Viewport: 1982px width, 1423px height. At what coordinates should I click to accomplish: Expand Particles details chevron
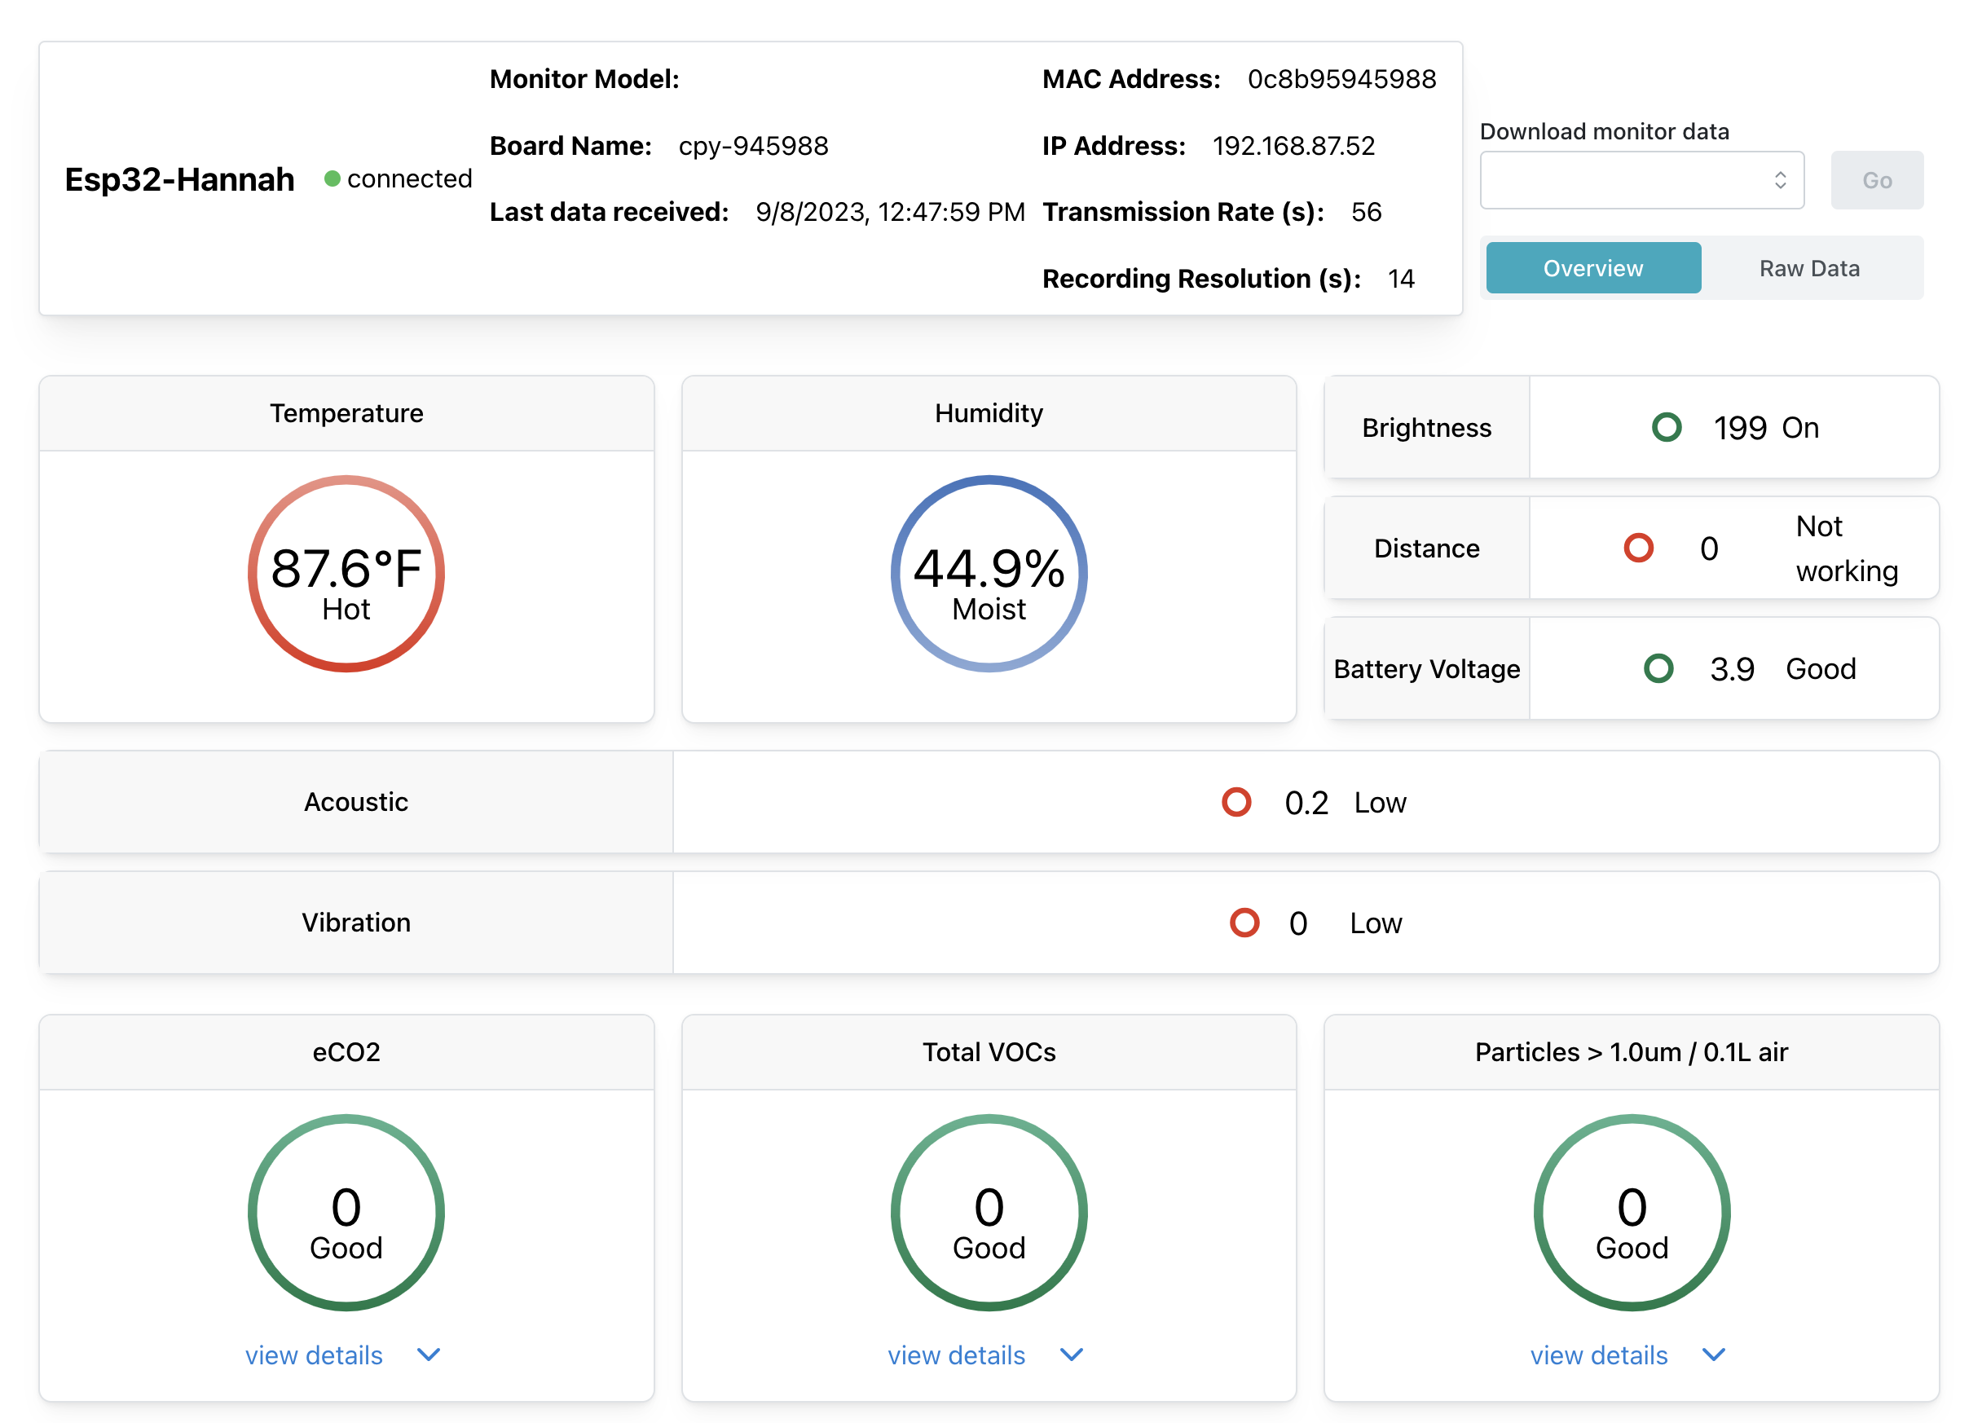tap(1714, 1354)
